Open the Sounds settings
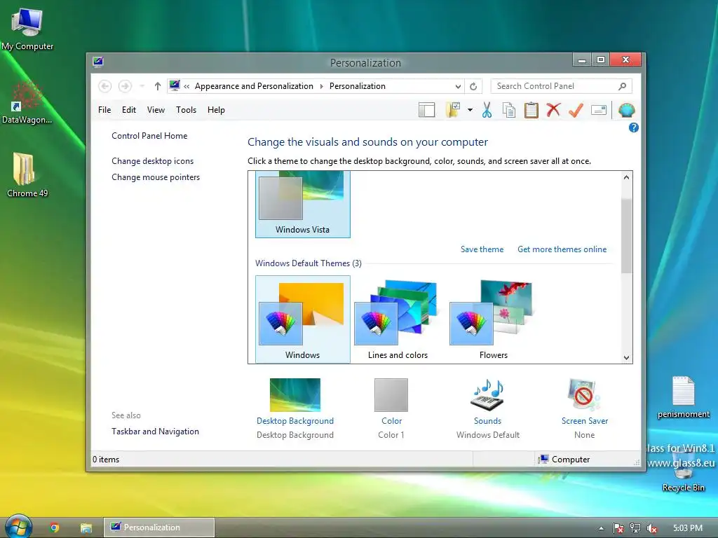The width and height of the screenshot is (718, 538). coord(488,408)
